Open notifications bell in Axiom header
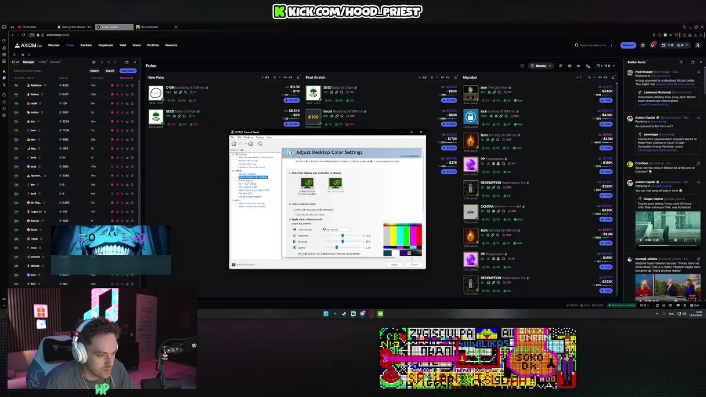706x397 pixels. (652, 45)
